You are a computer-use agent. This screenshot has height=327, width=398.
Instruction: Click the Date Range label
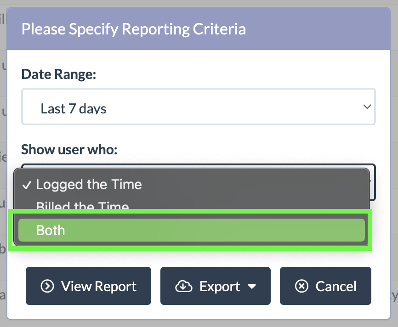58,74
